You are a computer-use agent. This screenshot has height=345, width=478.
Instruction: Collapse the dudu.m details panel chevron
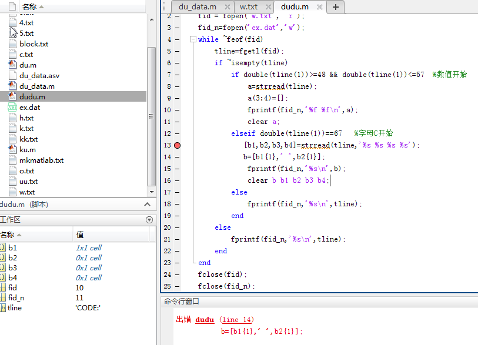pos(147,204)
